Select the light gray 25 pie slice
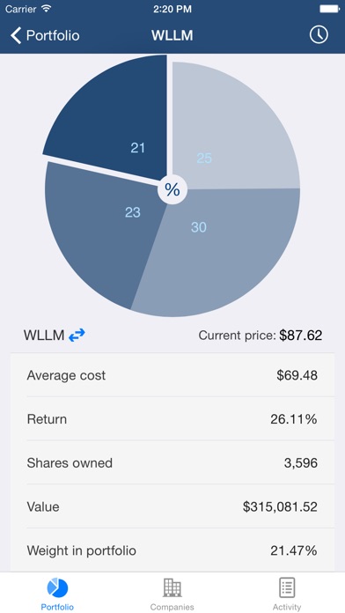The width and height of the screenshot is (345, 613). 231,129
